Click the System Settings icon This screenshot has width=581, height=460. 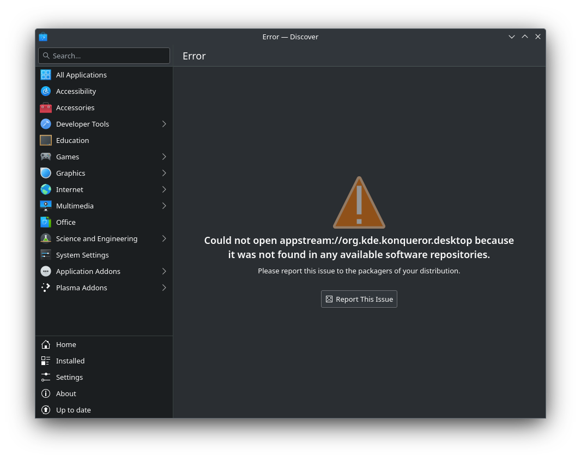[x=46, y=255]
